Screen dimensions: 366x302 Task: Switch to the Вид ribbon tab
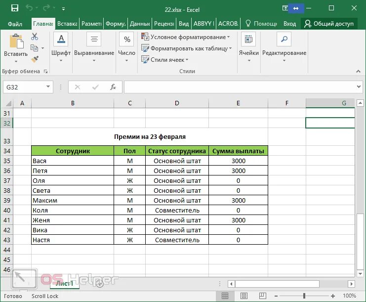tap(184, 24)
